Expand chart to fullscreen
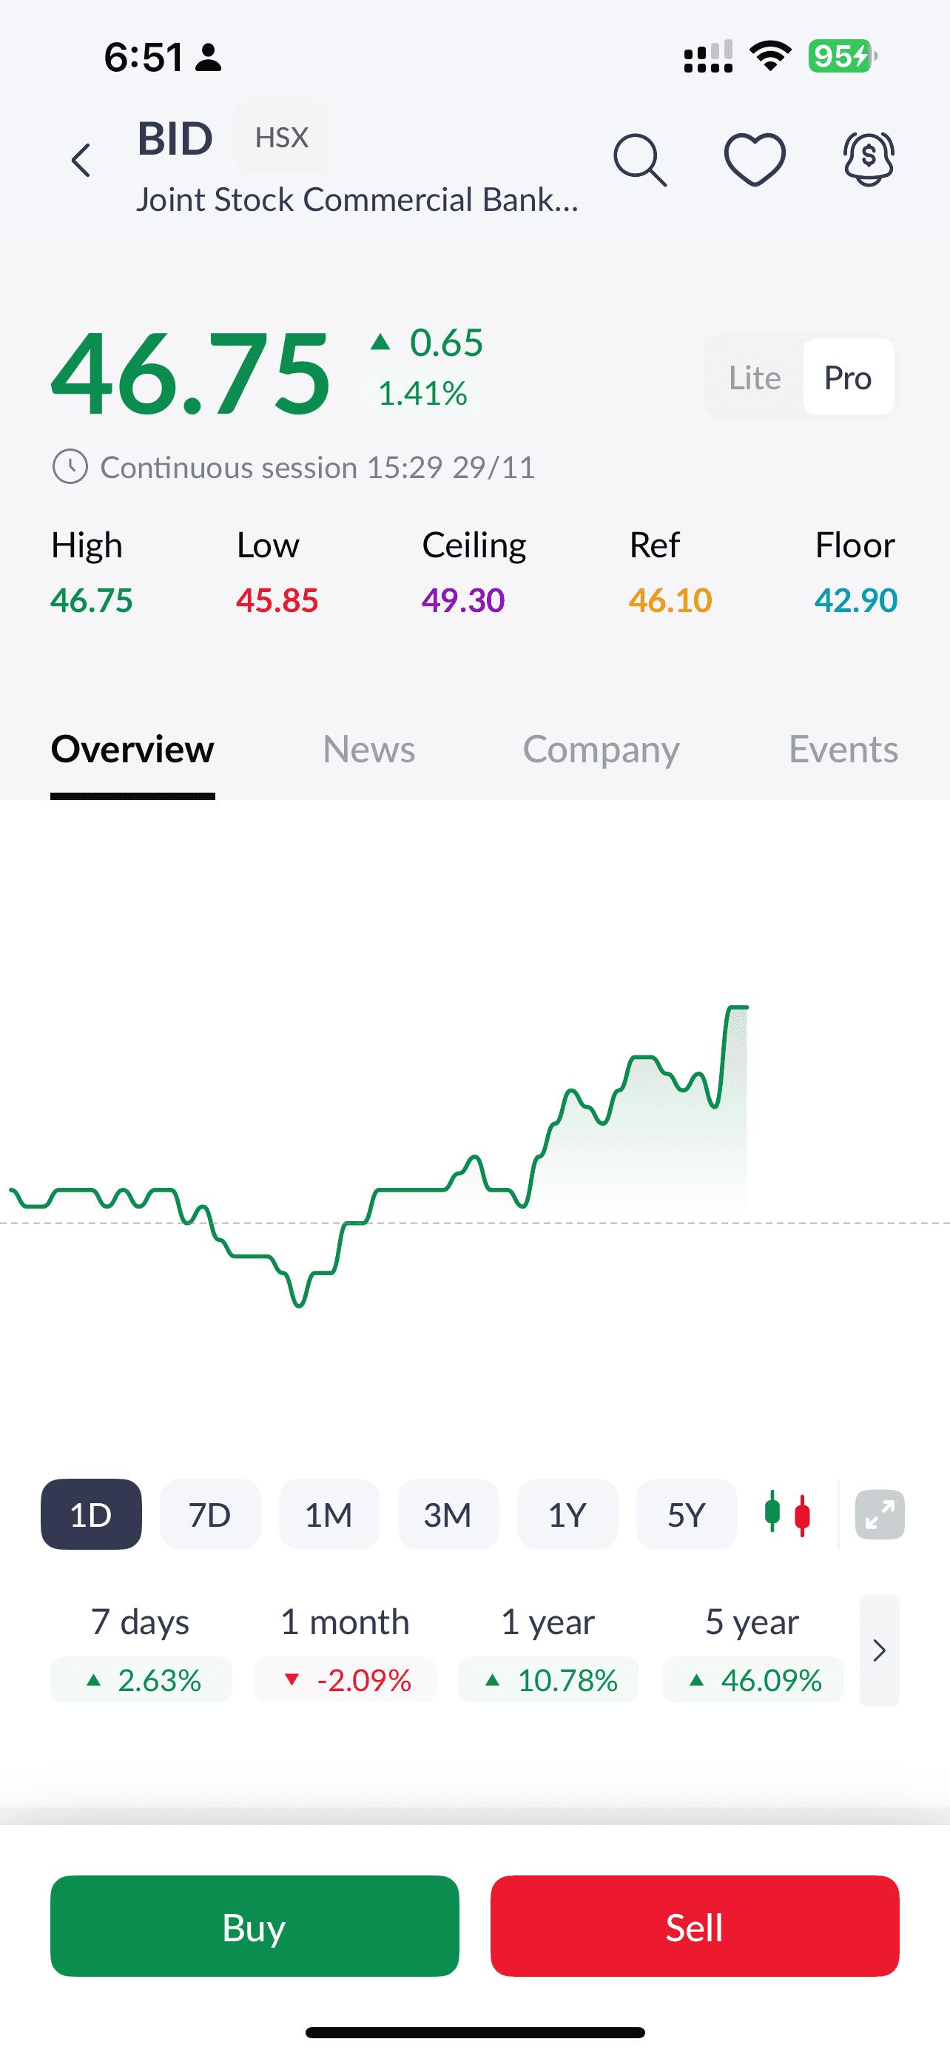Screen dimensions: 950x2056 880,1514
